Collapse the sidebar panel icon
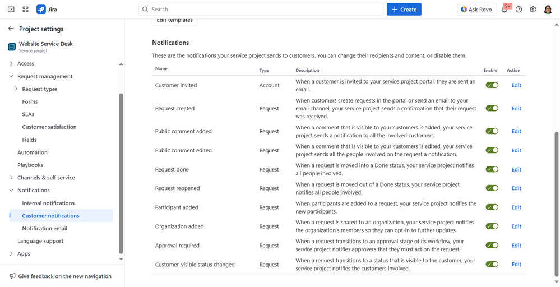Image resolution: width=560 pixels, height=287 pixels. coord(11,10)
